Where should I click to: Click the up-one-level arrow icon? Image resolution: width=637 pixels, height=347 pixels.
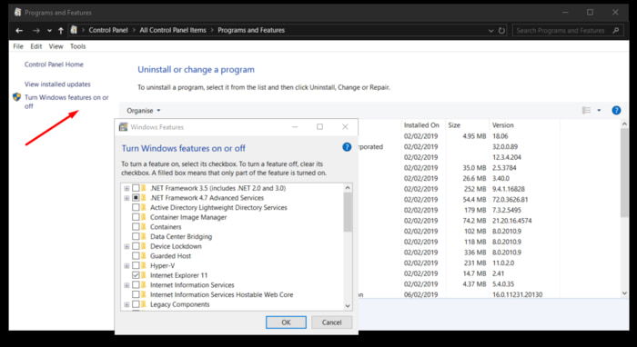(x=61, y=30)
